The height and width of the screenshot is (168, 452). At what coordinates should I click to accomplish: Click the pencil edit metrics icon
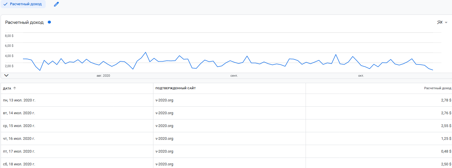(x=56, y=4)
